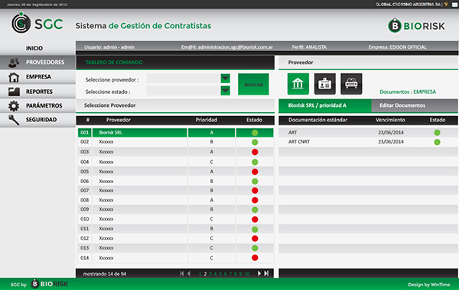Select the personnel ID badge icon
This screenshot has width=459, height=290.
(x=324, y=84)
